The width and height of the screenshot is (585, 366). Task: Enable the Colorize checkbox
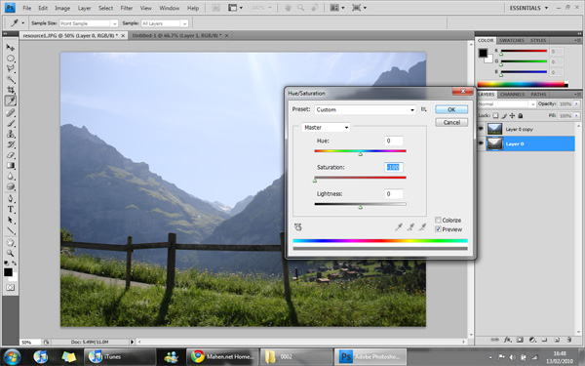tap(438, 220)
